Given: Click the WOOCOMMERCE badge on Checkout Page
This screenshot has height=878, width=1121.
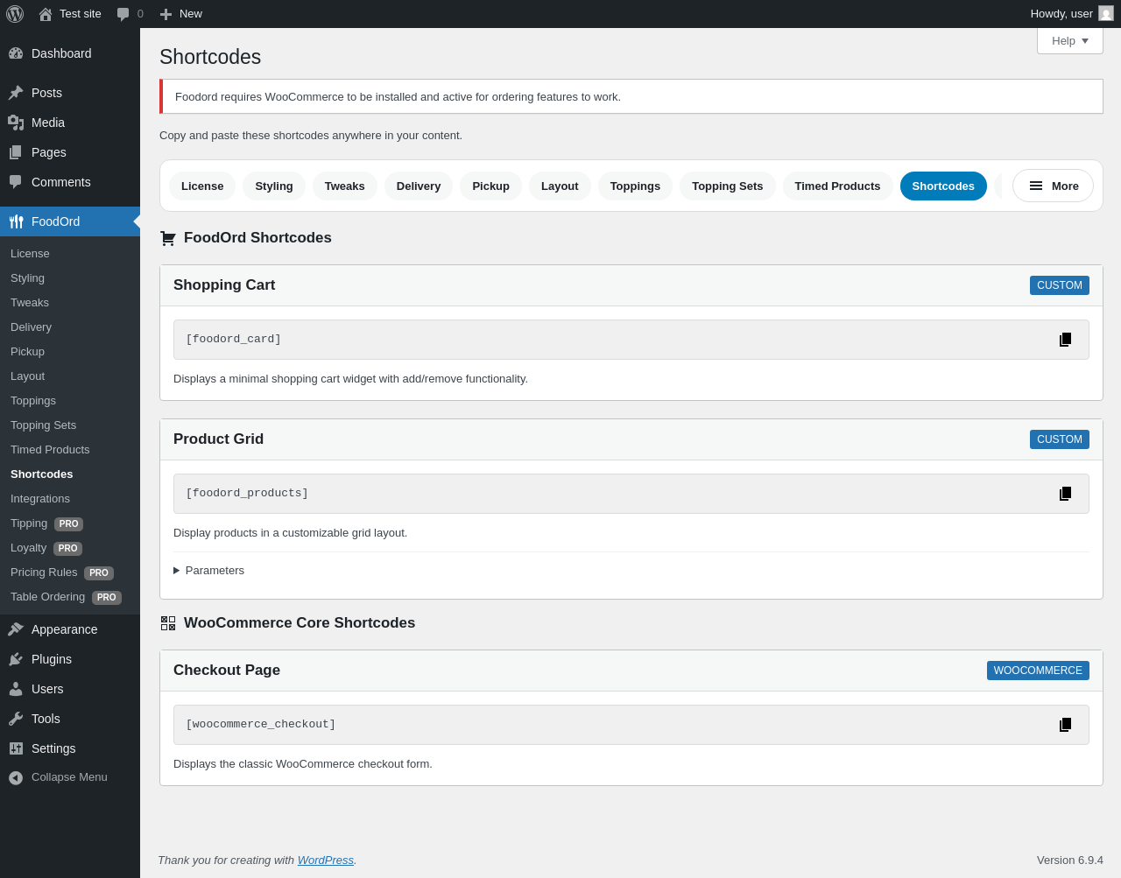Looking at the screenshot, I should pos(1038,671).
